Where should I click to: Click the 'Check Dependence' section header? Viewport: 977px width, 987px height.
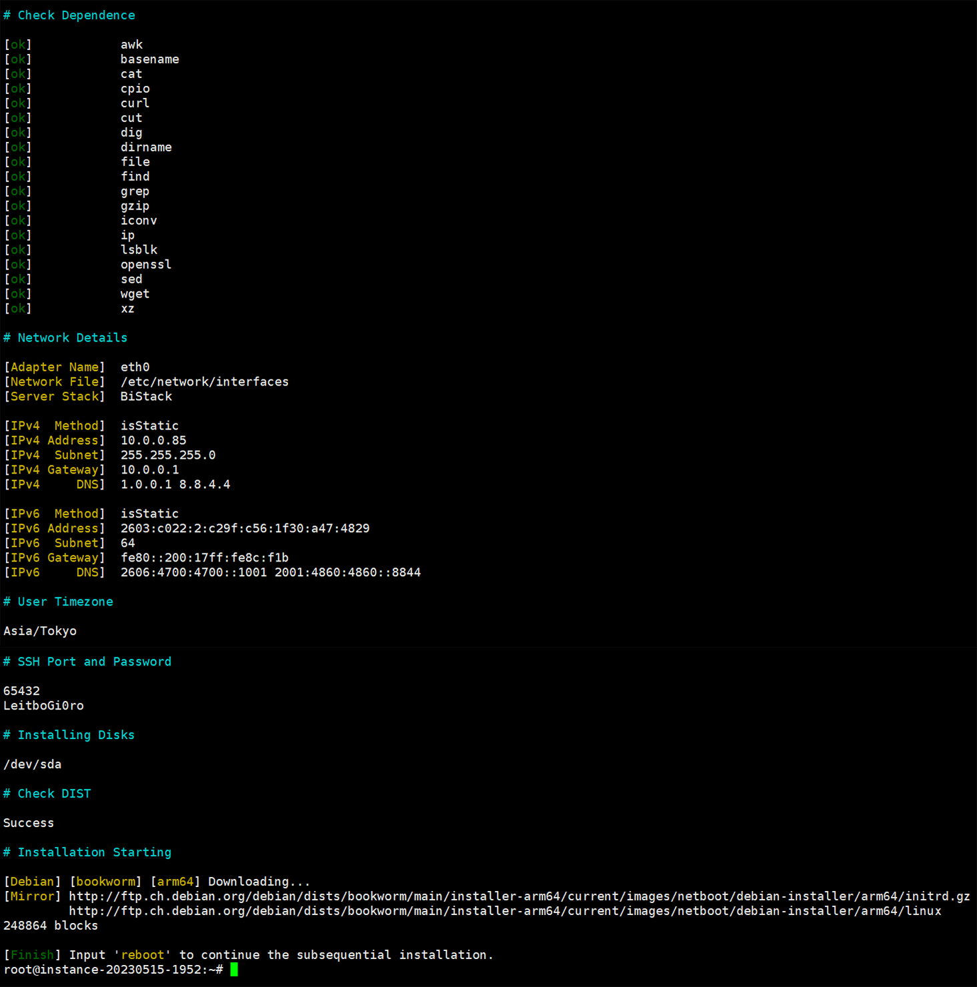click(70, 15)
